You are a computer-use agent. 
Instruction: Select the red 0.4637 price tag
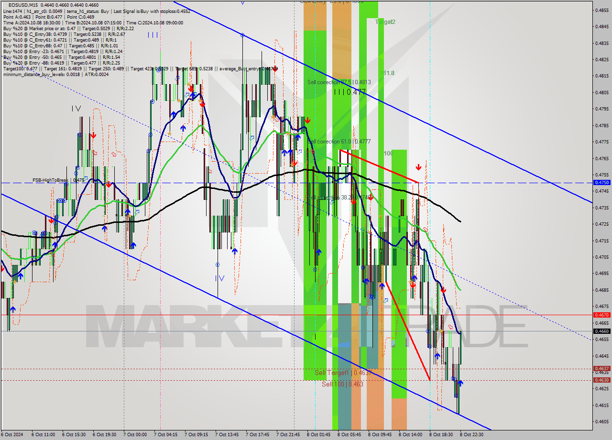pyautogui.click(x=601, y=369)
